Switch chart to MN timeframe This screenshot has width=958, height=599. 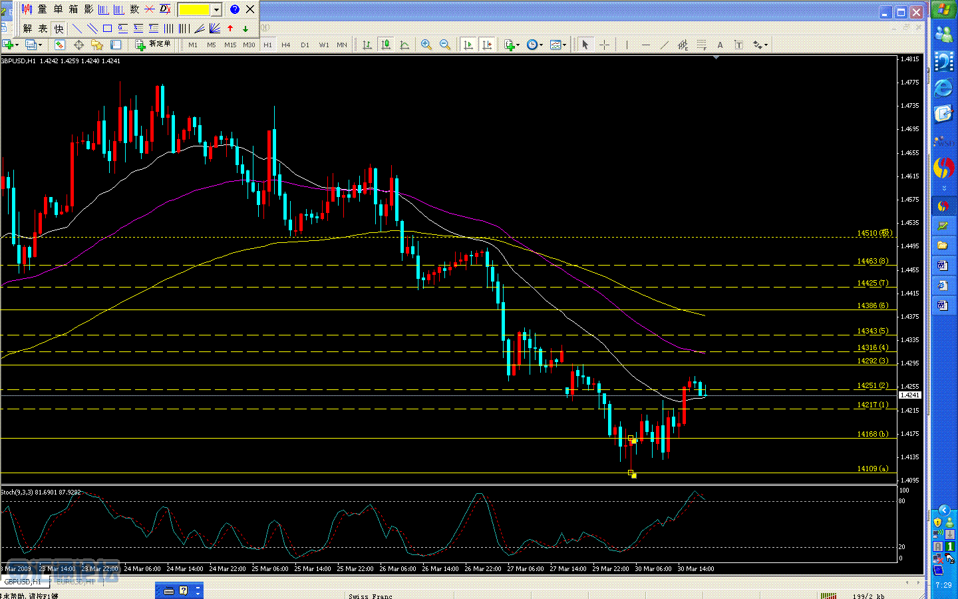pyautogui.click(x=342, y=45)
